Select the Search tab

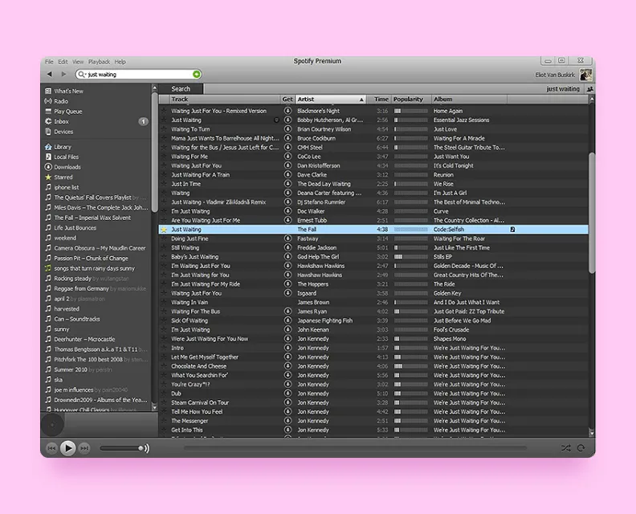[181, 89]
